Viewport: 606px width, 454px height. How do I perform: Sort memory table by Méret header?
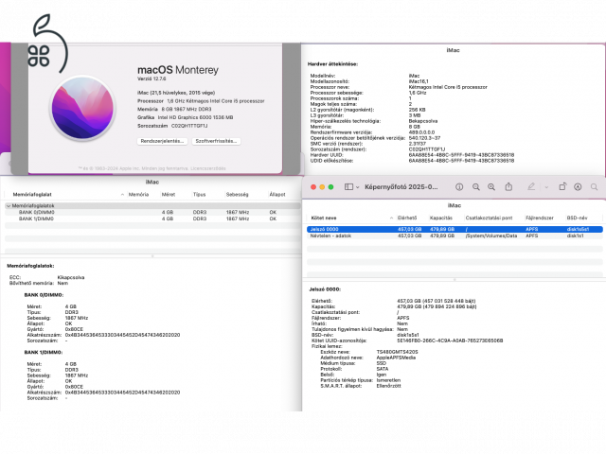tap(169, 195)
